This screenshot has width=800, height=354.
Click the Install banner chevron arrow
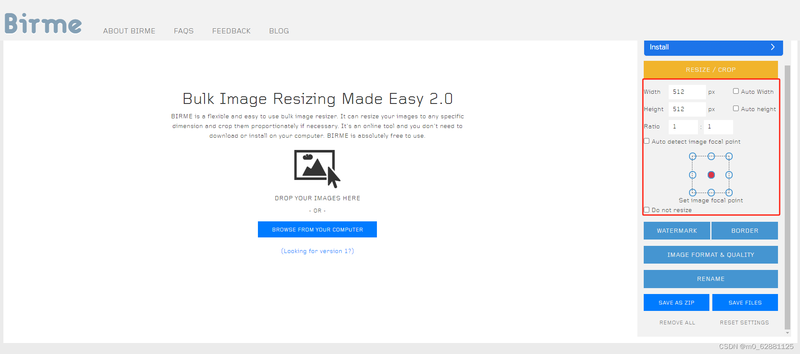point(772,47)
